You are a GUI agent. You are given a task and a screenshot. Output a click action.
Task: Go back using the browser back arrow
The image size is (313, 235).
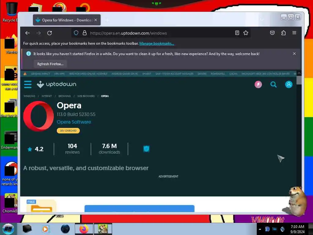point(27,33)
